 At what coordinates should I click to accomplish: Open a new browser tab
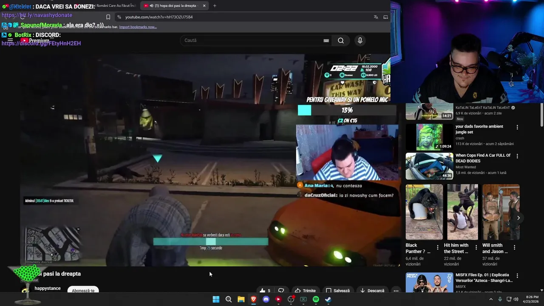[x=215, y=6]
